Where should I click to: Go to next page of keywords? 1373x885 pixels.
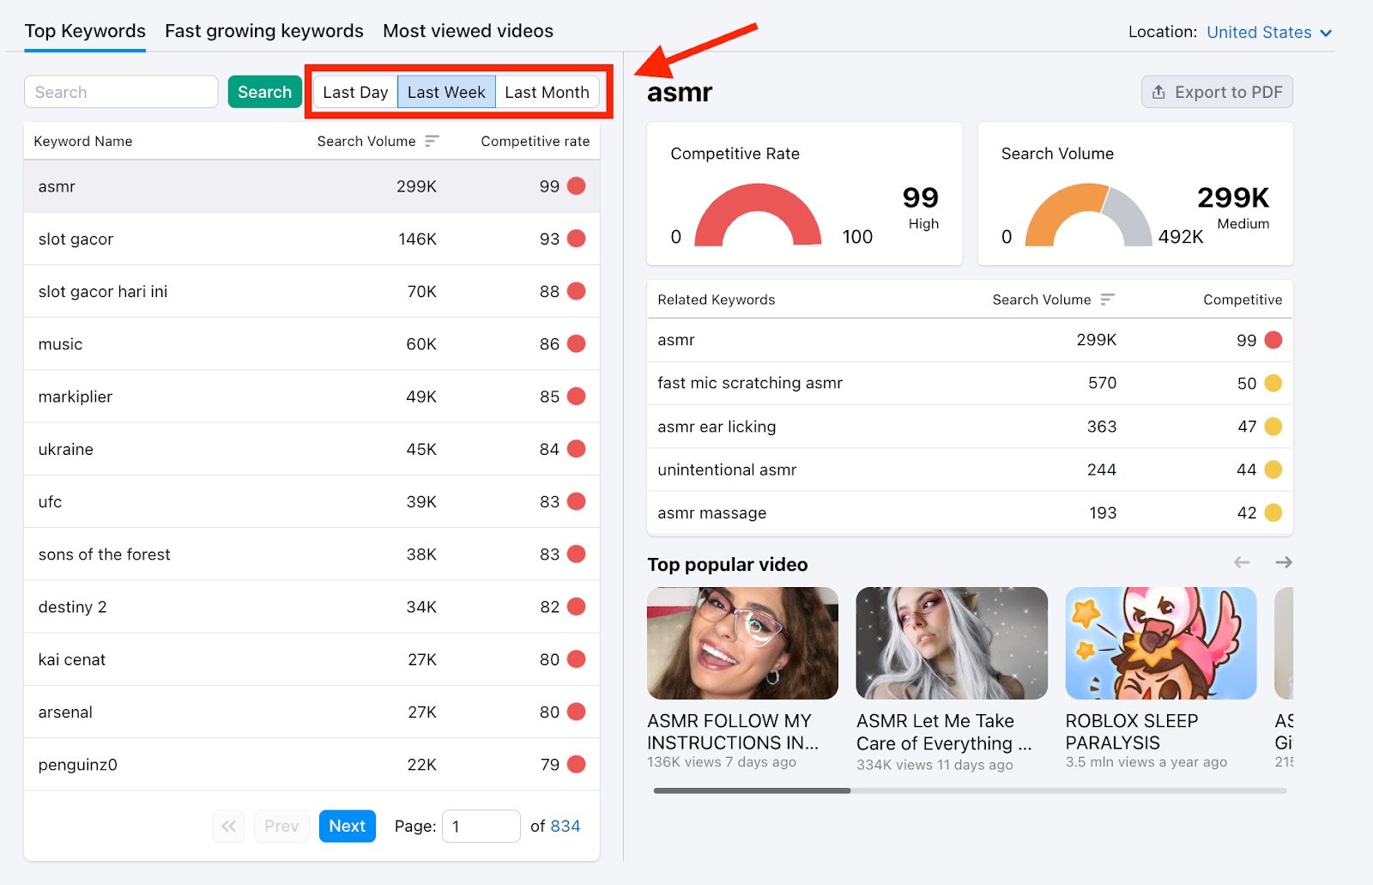click(347, 826)
